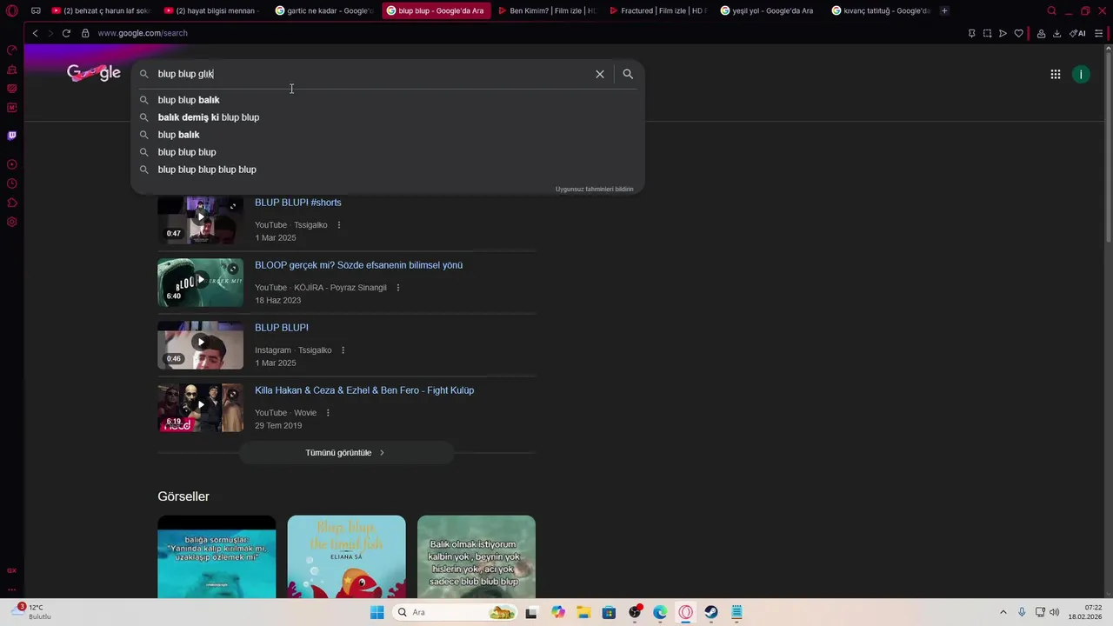Open Microsoft Edge from taskbar
Screen dimensions: 1113x626
(x=660, y=612)
